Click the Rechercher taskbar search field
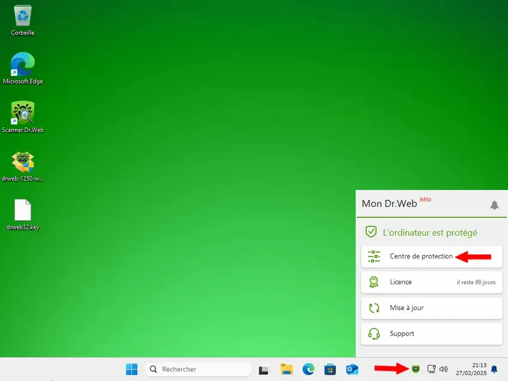508x381 pixels. (x=198, y=369)
